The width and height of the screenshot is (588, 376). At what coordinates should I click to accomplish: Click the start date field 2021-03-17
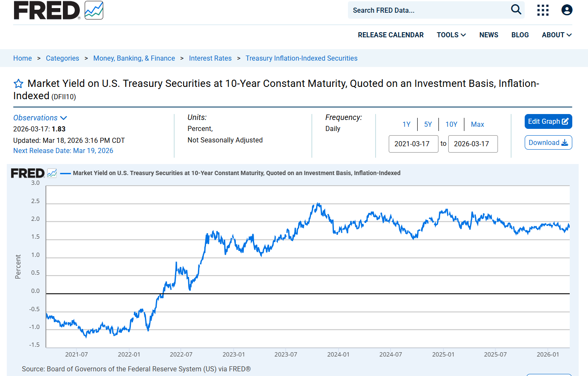(413, 144)
